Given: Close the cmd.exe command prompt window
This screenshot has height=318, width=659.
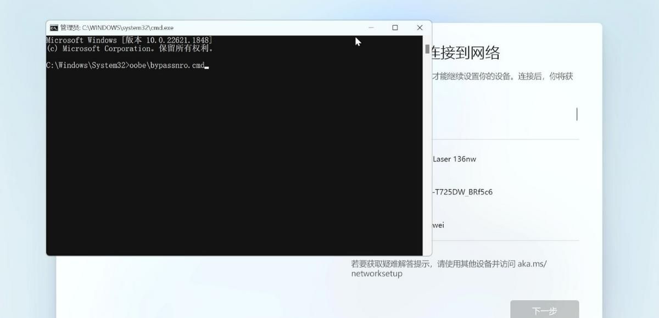Looking at the screenshot, I should click(x=420, y=27).
